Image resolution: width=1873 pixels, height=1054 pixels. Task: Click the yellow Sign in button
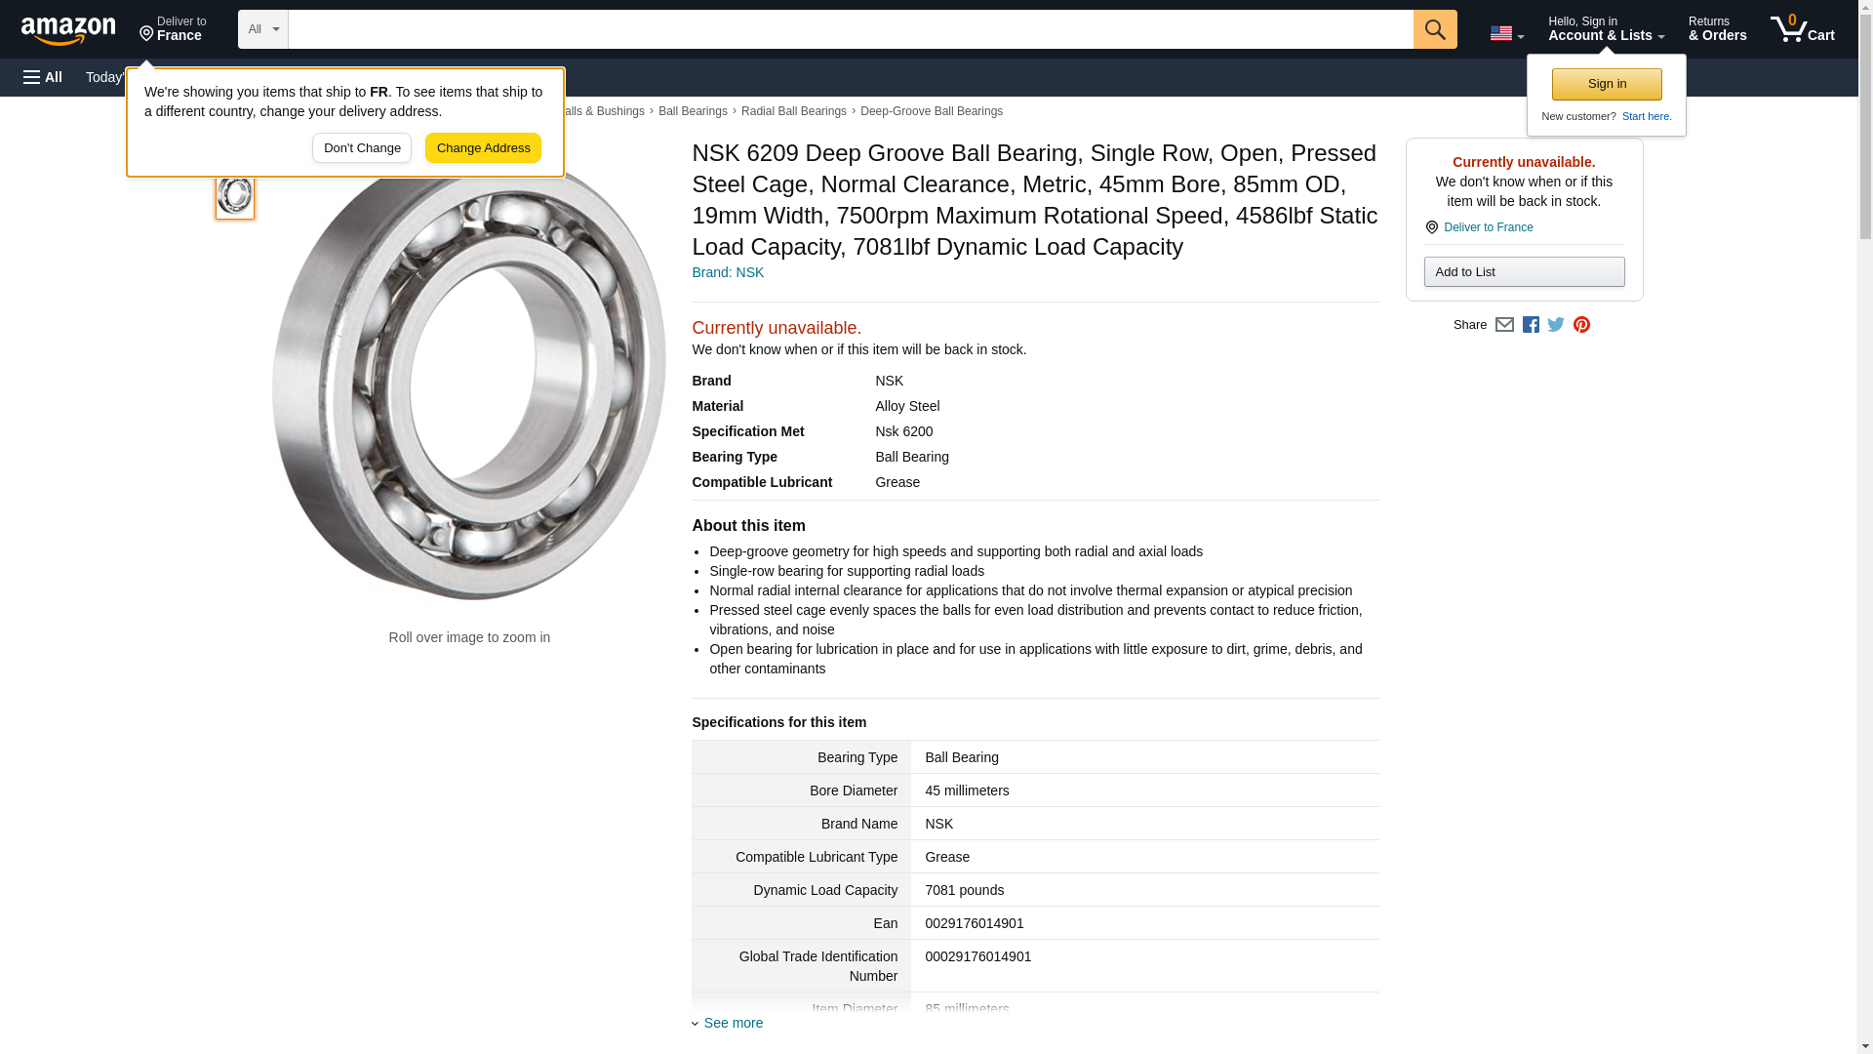pos(1607,84)
